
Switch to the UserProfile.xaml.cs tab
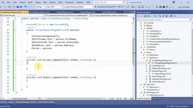click(x=110, y=12)
